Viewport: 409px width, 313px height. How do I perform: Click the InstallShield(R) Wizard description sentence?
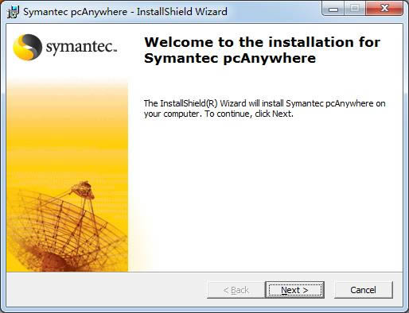(x=264, y=109)
